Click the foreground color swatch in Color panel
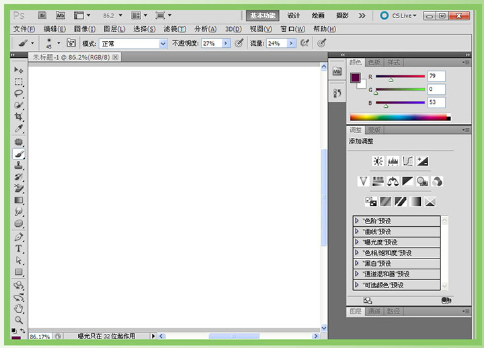The width and height of the screenshot is (484, 348). pyautogui.click(x=355, y=78)
